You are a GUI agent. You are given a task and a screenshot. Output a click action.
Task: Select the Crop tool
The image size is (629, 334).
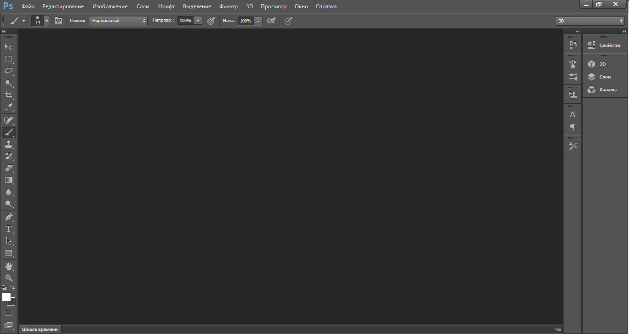9,95
